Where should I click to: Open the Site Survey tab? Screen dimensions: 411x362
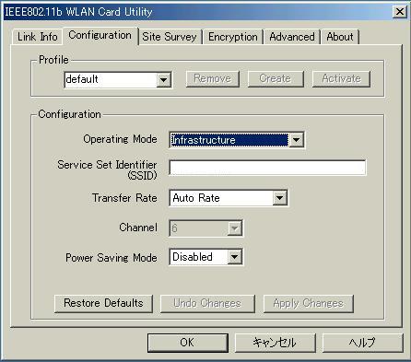[x=170, y=37]
